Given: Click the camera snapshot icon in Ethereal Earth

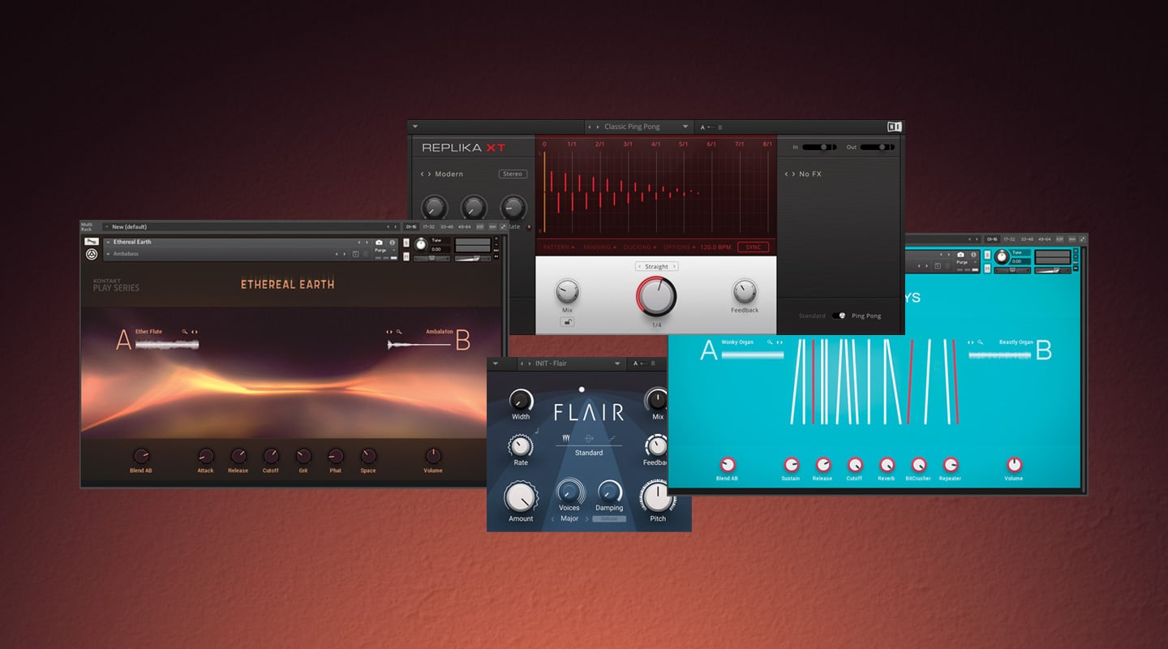Looking at the screenshot, I should (379, 242).
